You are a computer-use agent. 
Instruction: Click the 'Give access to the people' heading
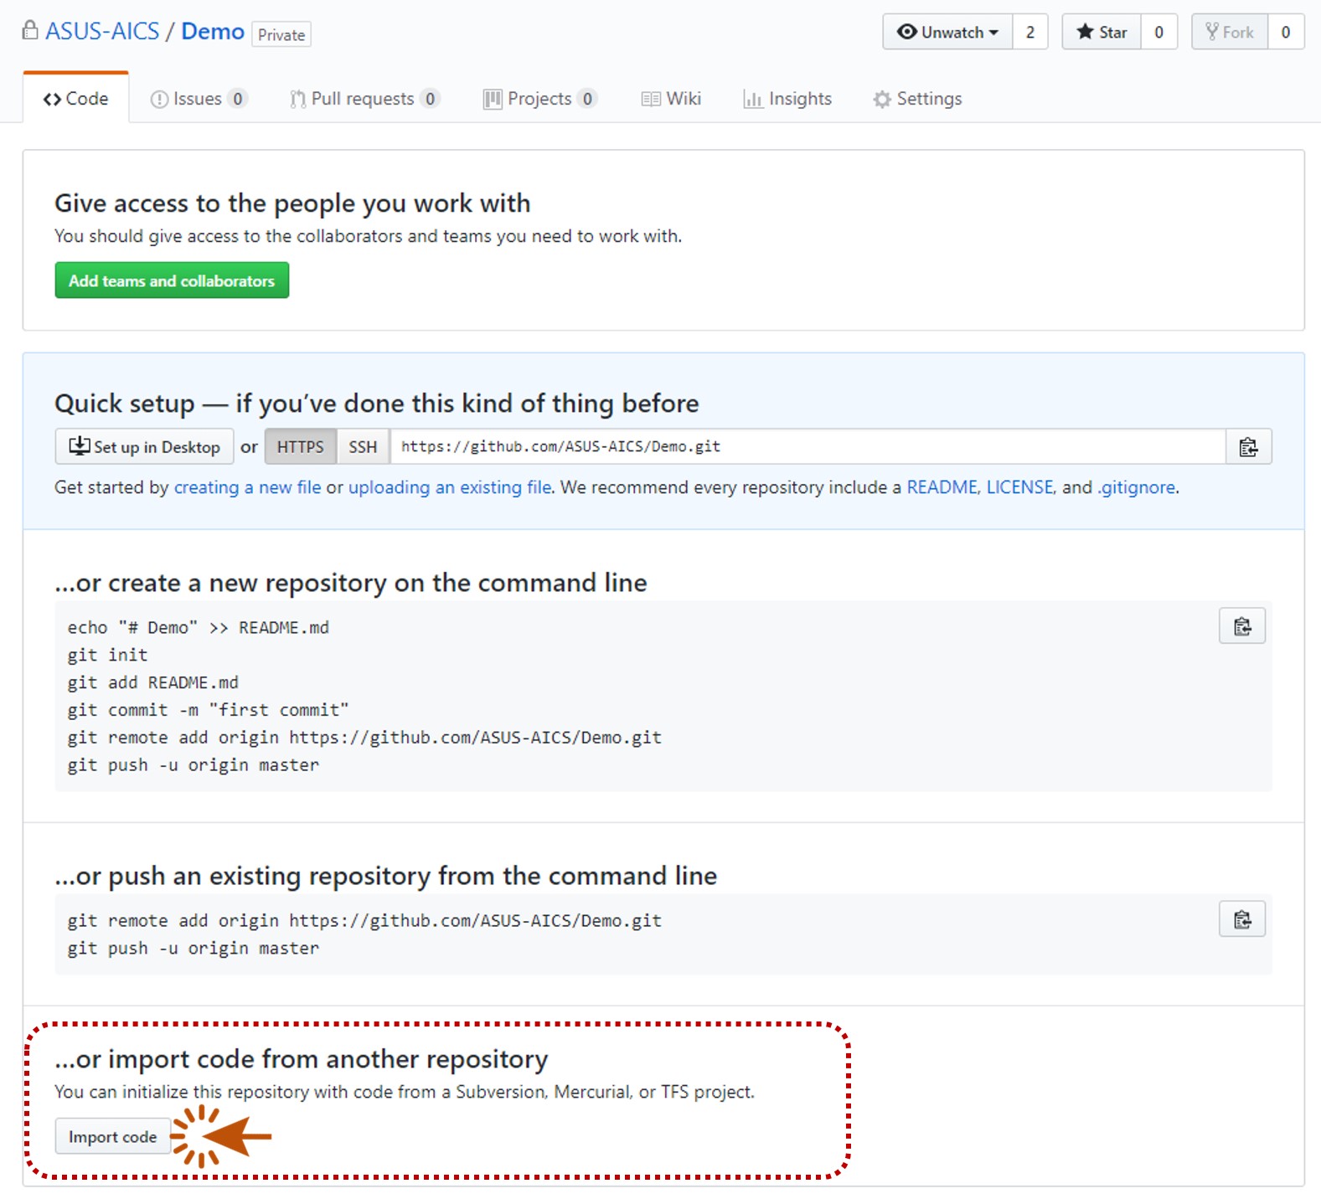(292, 203)
